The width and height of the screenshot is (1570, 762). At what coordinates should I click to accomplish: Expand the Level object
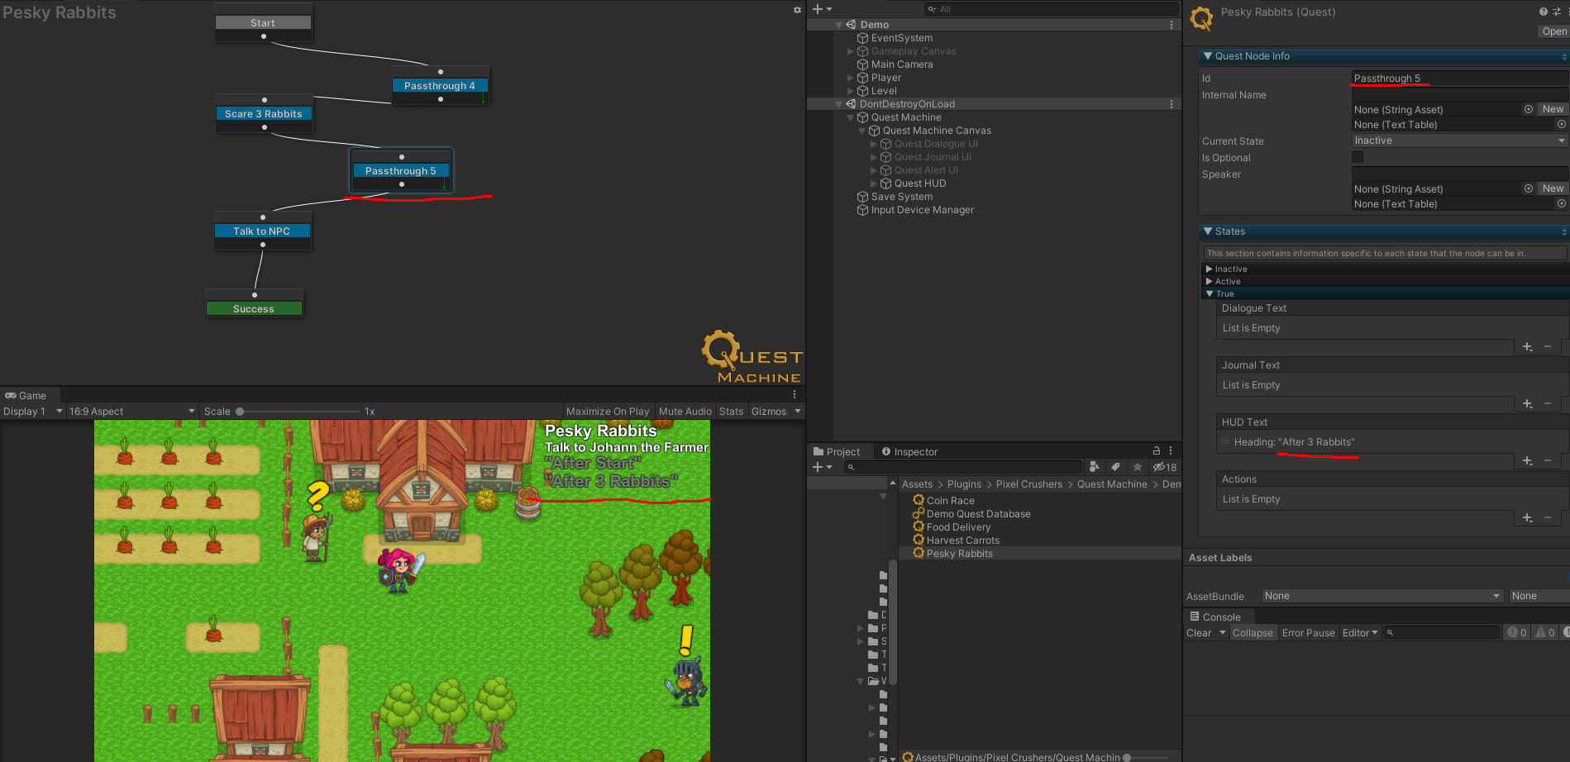click(x=851, y=91)
